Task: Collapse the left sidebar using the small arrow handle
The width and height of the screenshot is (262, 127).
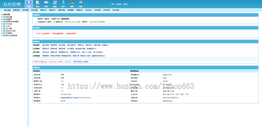Action: [x=28, y=69]
